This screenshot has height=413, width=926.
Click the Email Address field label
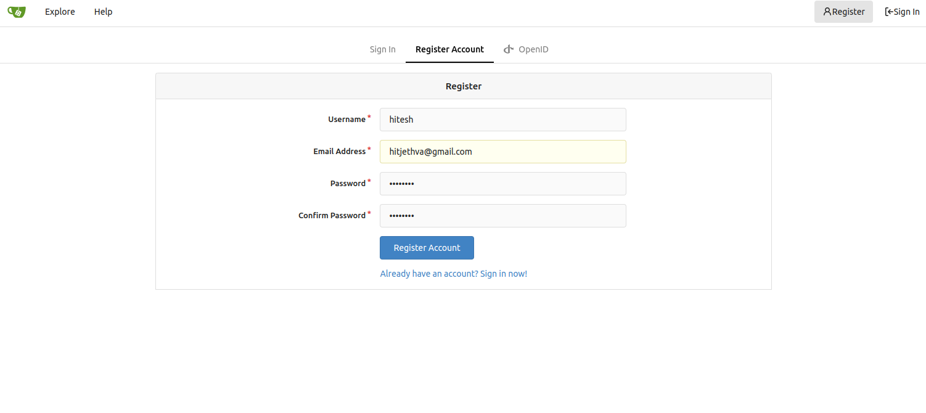[339, 152]
